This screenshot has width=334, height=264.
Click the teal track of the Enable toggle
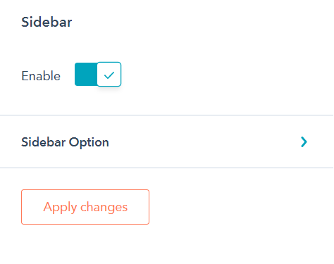click(x=86, y=74)
